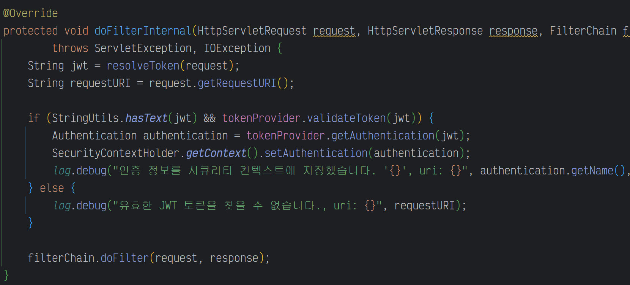Click the else keyword
630x285 pixels.
52,188
